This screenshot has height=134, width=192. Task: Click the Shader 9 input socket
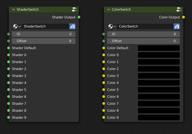(9, 118)
